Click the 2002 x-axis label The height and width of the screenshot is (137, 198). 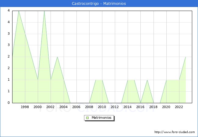(x=50, y=107)
